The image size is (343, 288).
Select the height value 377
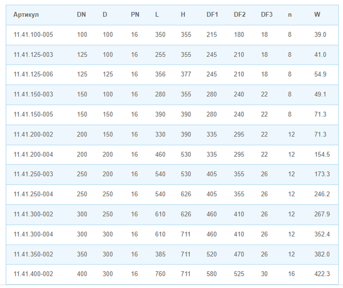click(186, 74)
